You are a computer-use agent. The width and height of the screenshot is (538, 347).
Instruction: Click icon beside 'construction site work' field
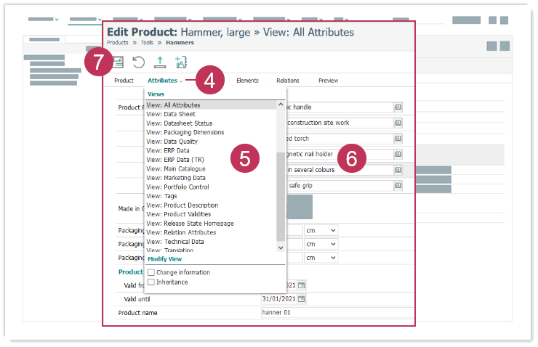398,123
